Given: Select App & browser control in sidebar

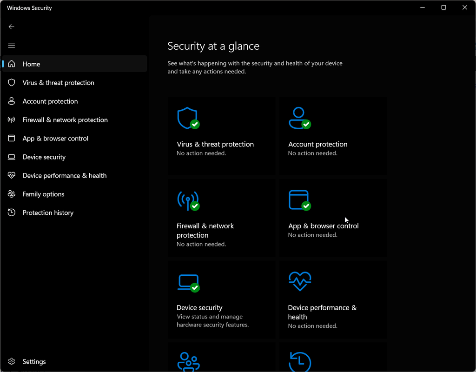Looking at the screenshot, I should click(75, 138).
